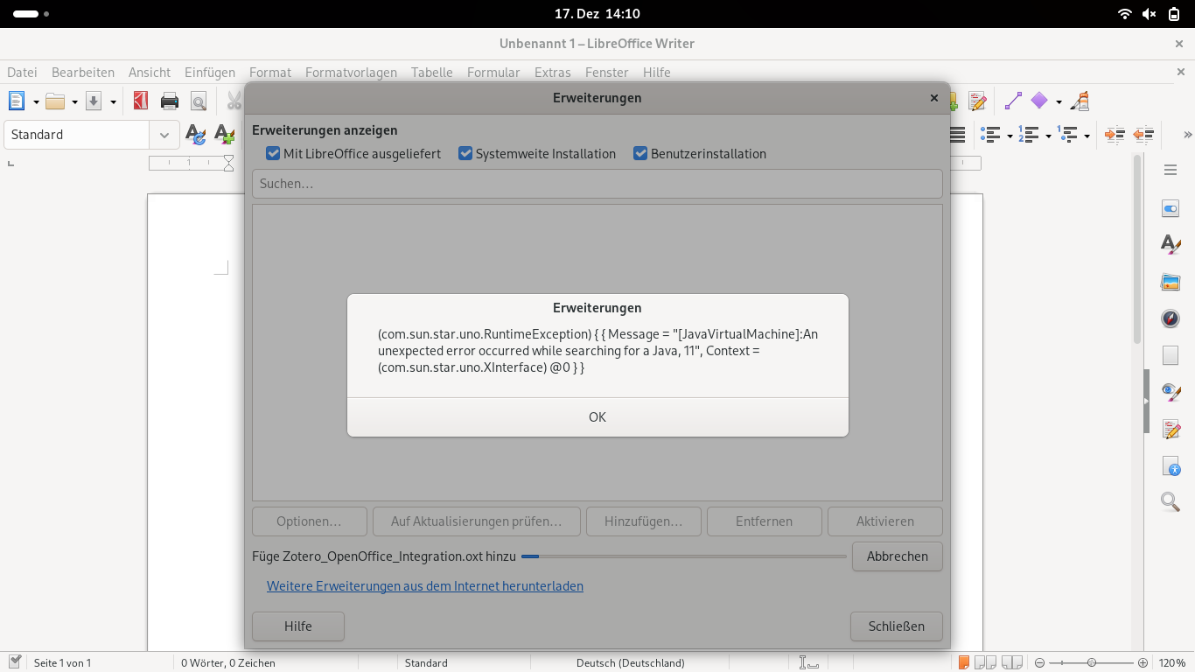Click the Abbrechen button

tap(897, 556)
